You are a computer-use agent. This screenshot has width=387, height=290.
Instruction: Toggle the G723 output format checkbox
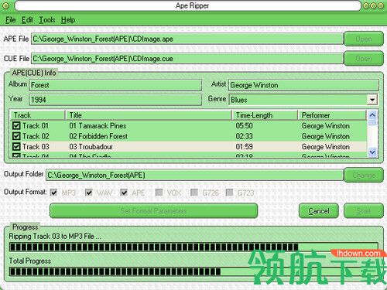click(229, 193)
